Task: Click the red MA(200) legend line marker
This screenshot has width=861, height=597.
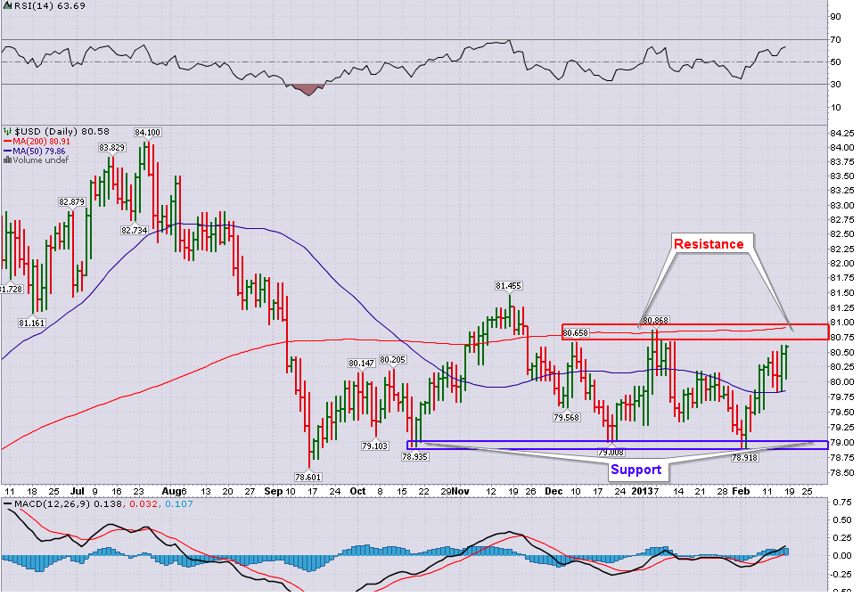Action: [6, 141]
